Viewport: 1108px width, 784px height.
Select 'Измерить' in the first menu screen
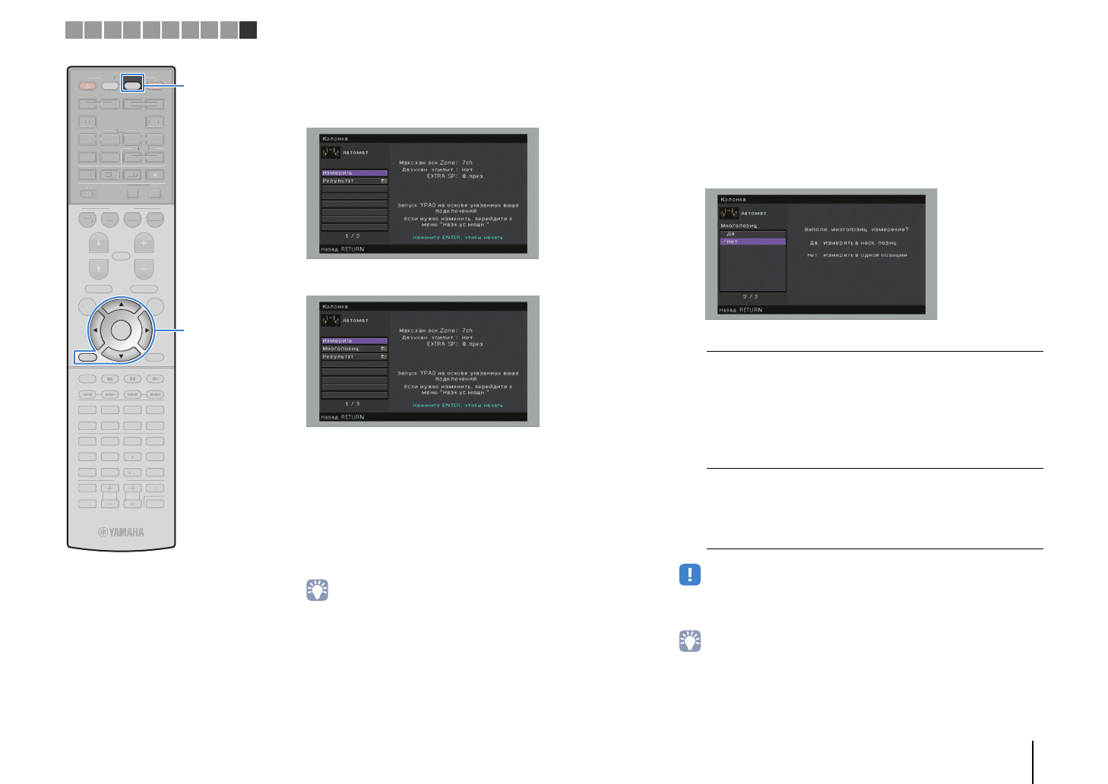point(354,173)
